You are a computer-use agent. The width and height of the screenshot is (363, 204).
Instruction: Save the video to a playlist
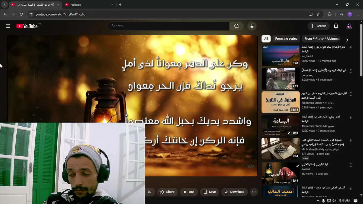[209, 192]
